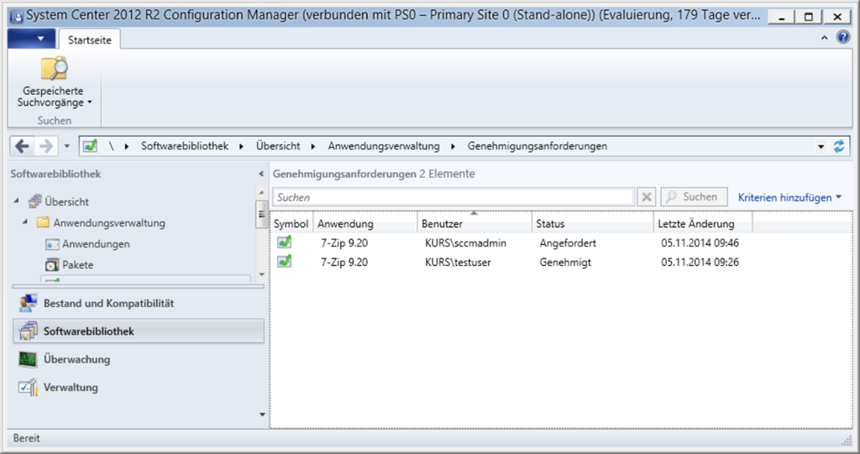Viewport: 860px width, 454px height.
Task: Select the KURS\testuser user cell
Action: [x=458, y=262]
